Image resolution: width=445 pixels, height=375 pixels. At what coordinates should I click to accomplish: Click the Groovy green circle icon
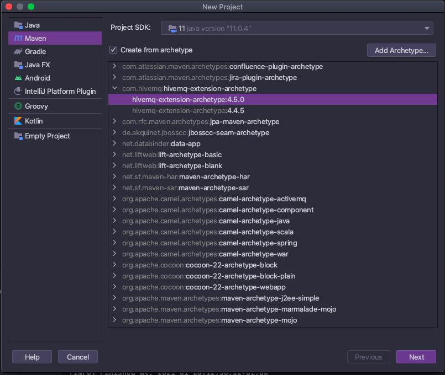pyautogui.click(x=18, y=106)
